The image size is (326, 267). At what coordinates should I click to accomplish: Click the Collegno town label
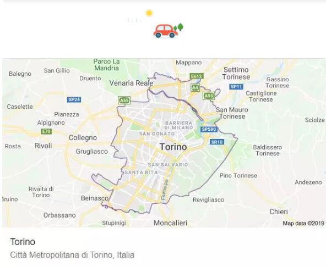(x=83, y=137)
